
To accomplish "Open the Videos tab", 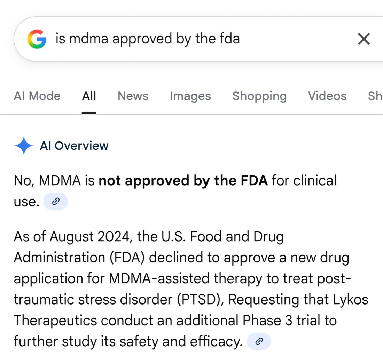I will coord(327,96).
